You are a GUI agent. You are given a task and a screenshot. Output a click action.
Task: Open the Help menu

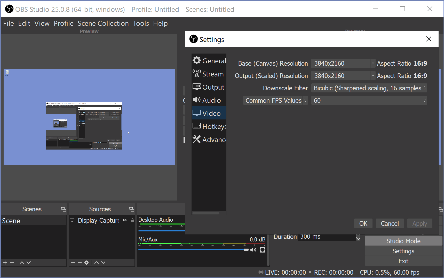click(160, 23)
